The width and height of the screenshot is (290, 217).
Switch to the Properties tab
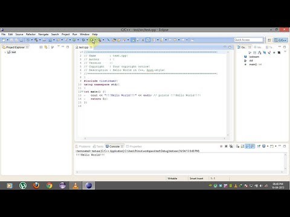[134, 146]
